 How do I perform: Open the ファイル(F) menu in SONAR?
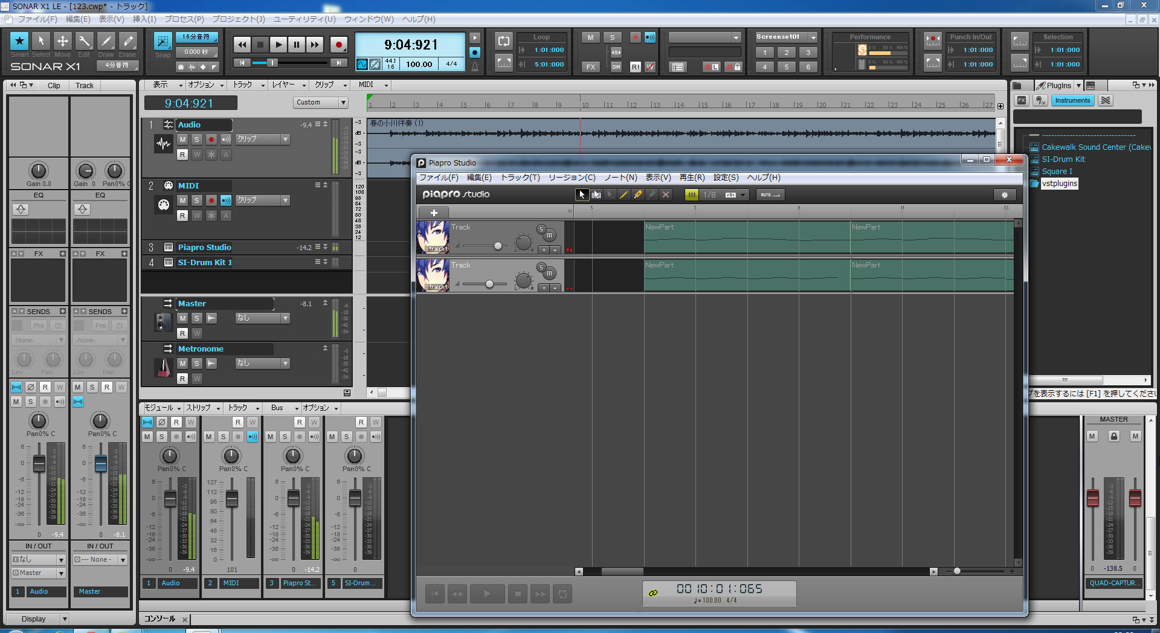coord(38,19)
